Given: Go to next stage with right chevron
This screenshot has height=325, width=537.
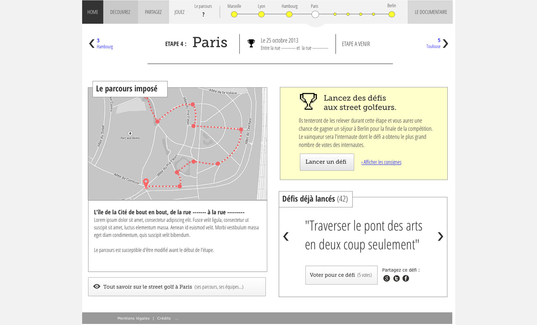Looking at the screenshot, I should tap(445, 44).
